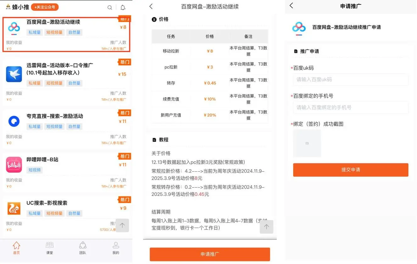Click 移动拉新 task cell in price table
This screenshot has height=264, width=417.
coord(171,51)
